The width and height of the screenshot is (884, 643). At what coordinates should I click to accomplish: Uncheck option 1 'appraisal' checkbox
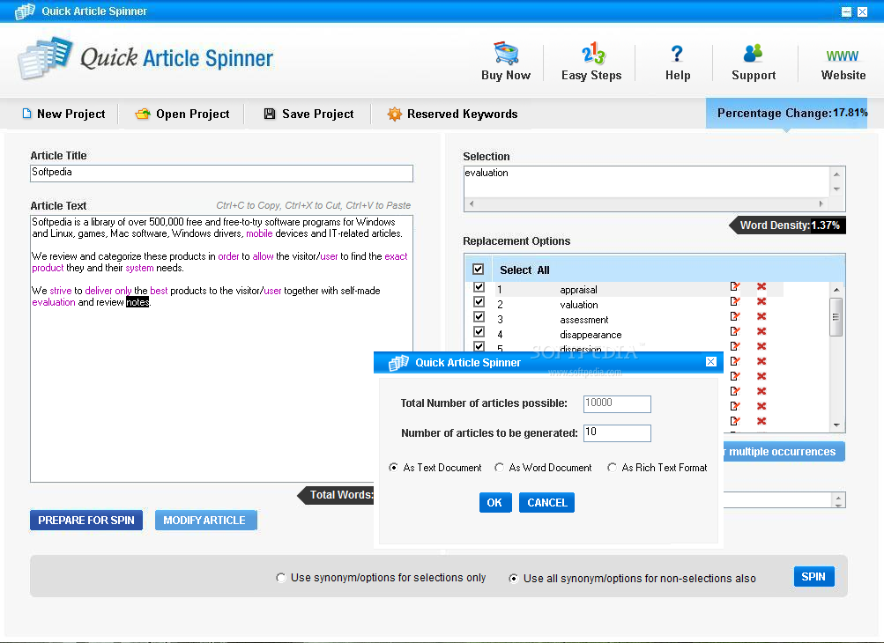479,287
